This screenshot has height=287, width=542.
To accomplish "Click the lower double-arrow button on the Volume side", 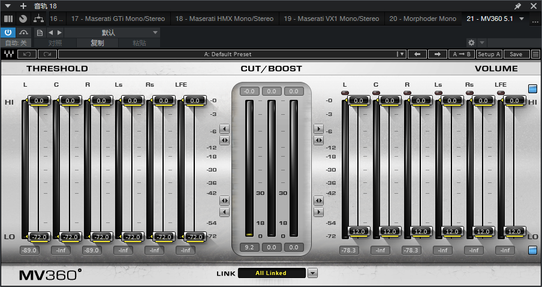I will tap(318, 200).
